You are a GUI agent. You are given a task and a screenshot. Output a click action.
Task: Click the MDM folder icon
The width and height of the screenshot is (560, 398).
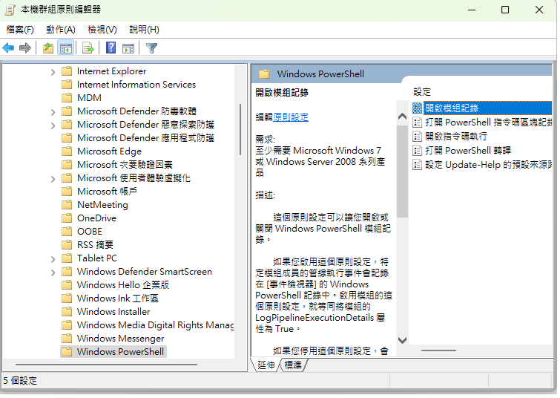coord(67,97)
